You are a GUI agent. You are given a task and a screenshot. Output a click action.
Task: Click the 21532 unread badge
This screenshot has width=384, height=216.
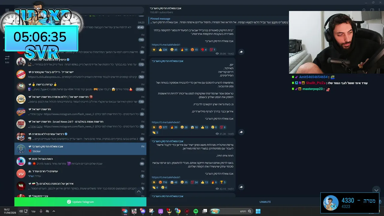[140, 89]
